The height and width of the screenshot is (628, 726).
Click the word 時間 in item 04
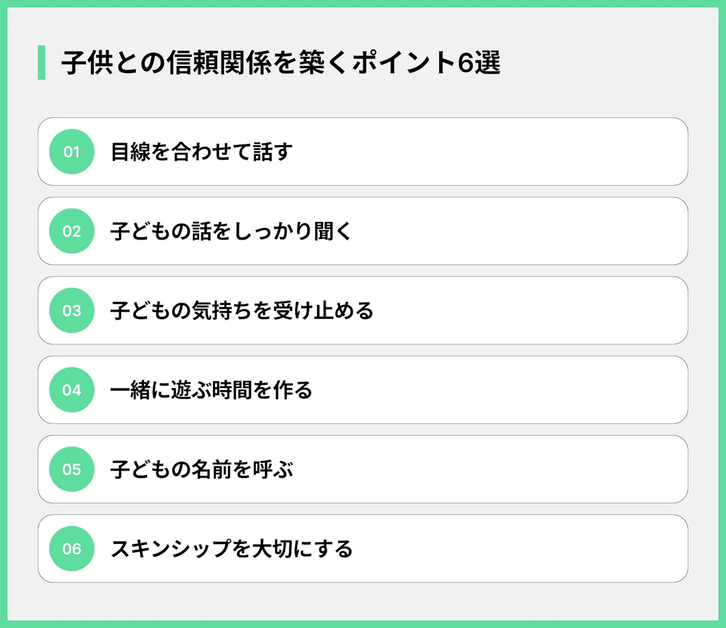[x=232, y=390]
